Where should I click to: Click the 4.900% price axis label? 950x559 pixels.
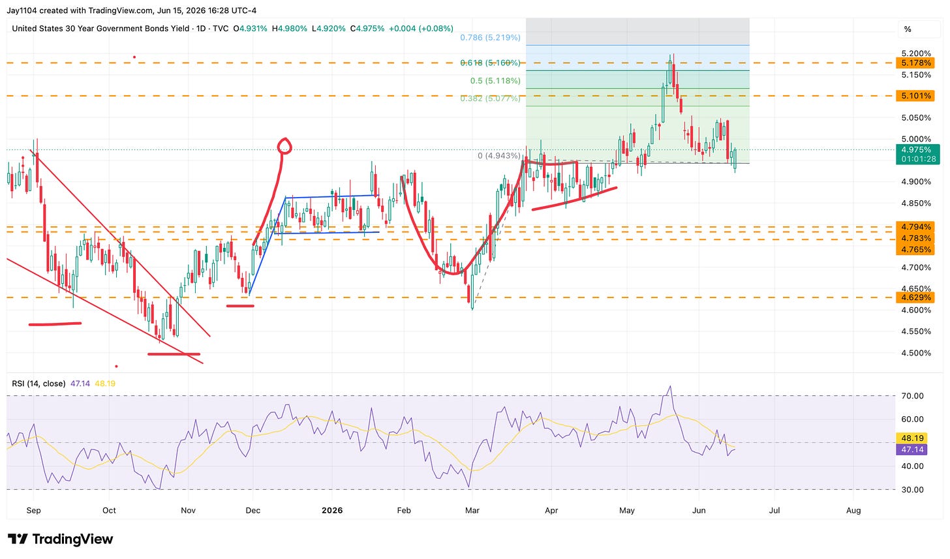[x=916, y=182]
